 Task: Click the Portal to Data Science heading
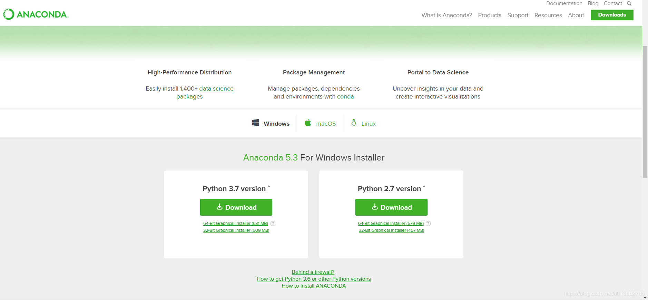[x=438, y=72]
